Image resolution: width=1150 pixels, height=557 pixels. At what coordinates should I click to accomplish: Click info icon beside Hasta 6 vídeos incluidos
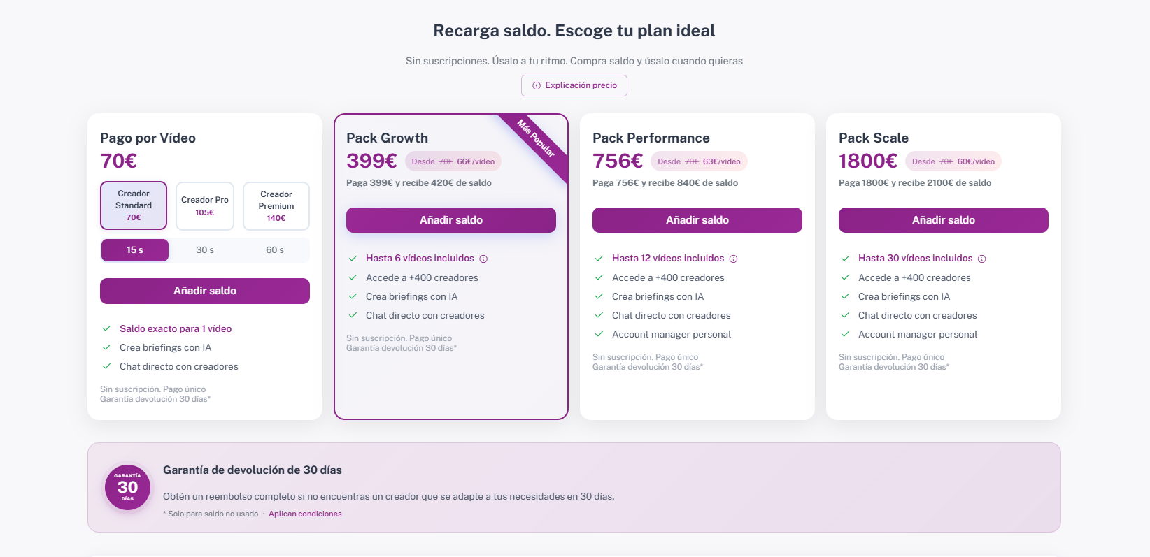tap(483, 259)
